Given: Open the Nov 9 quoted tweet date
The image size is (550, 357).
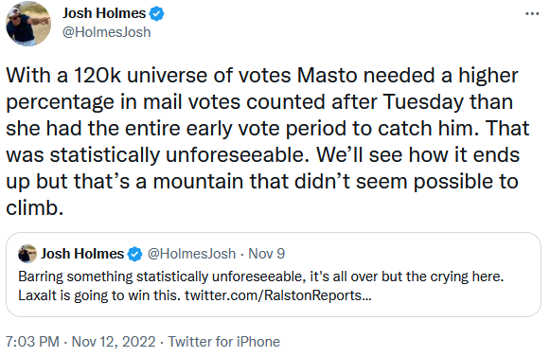Looking at the screenshot, I should [267, 254].
